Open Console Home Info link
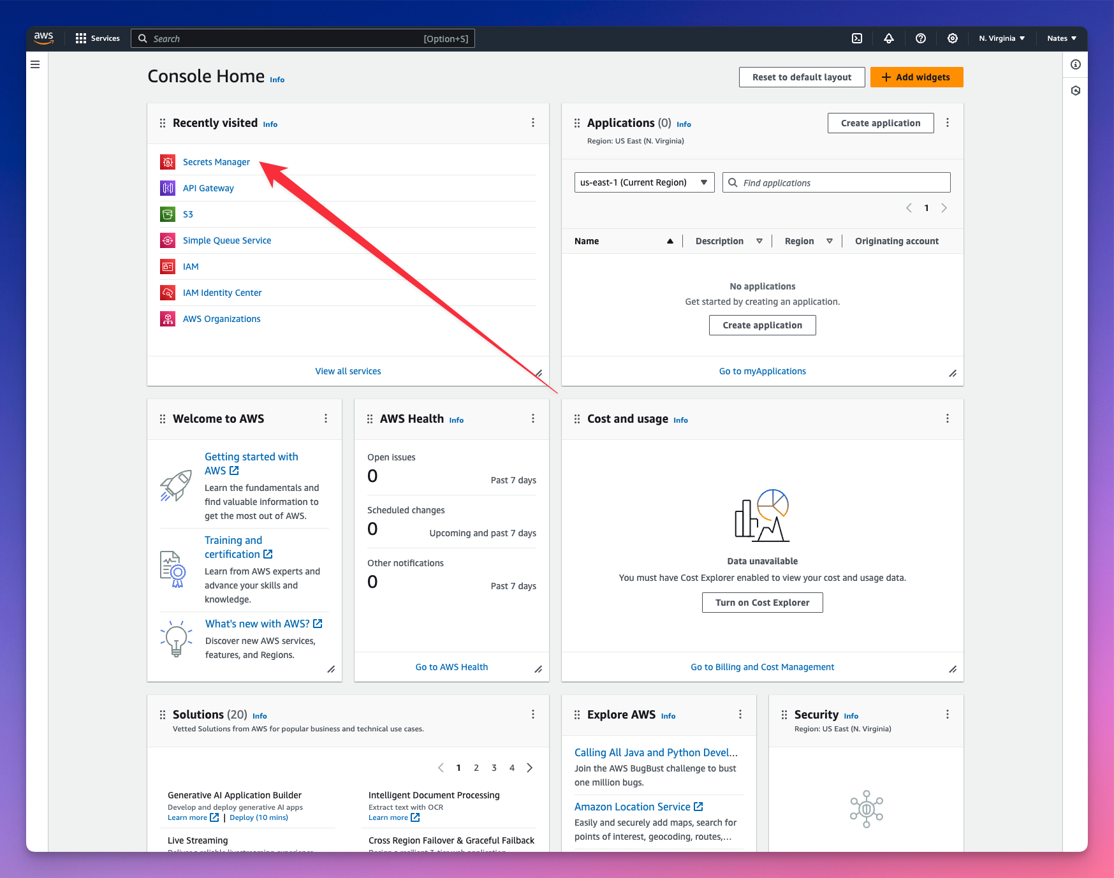This screenshot has width=1114, height=878. pos(277,80)
